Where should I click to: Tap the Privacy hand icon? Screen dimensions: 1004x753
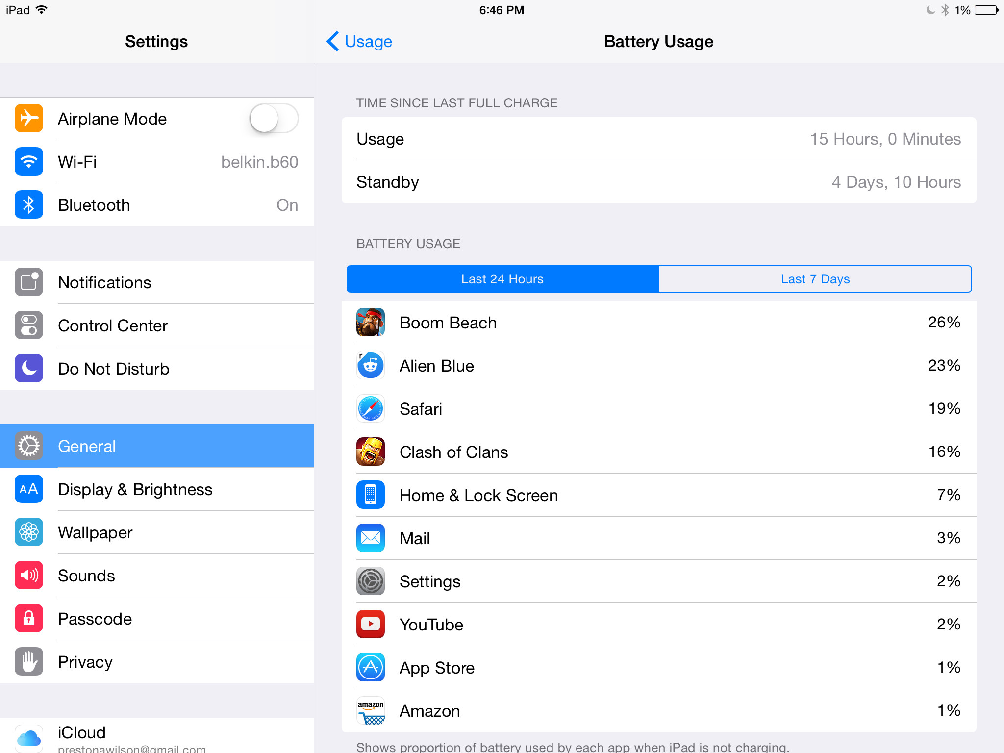pos(29,662)
